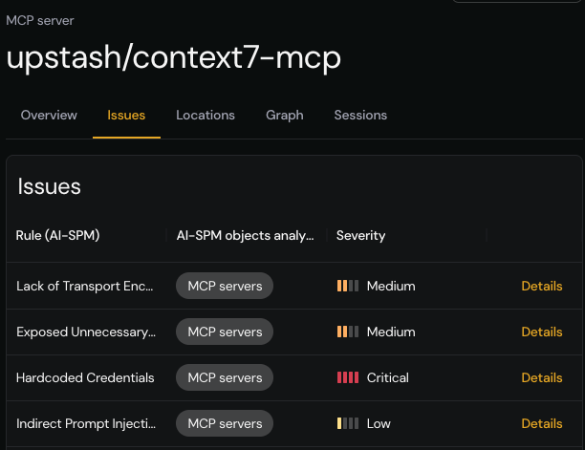Open Details for Indirect Prompt Injection
Image resolution: width=585 pixels, height=450 pixels.
[542, 423]
